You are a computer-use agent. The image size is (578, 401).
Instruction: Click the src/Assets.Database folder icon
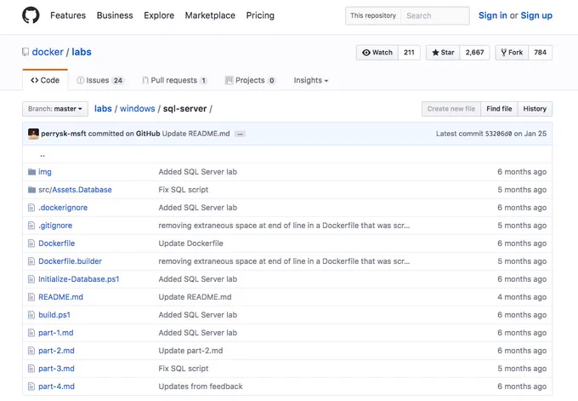click(x=31, y=190)
